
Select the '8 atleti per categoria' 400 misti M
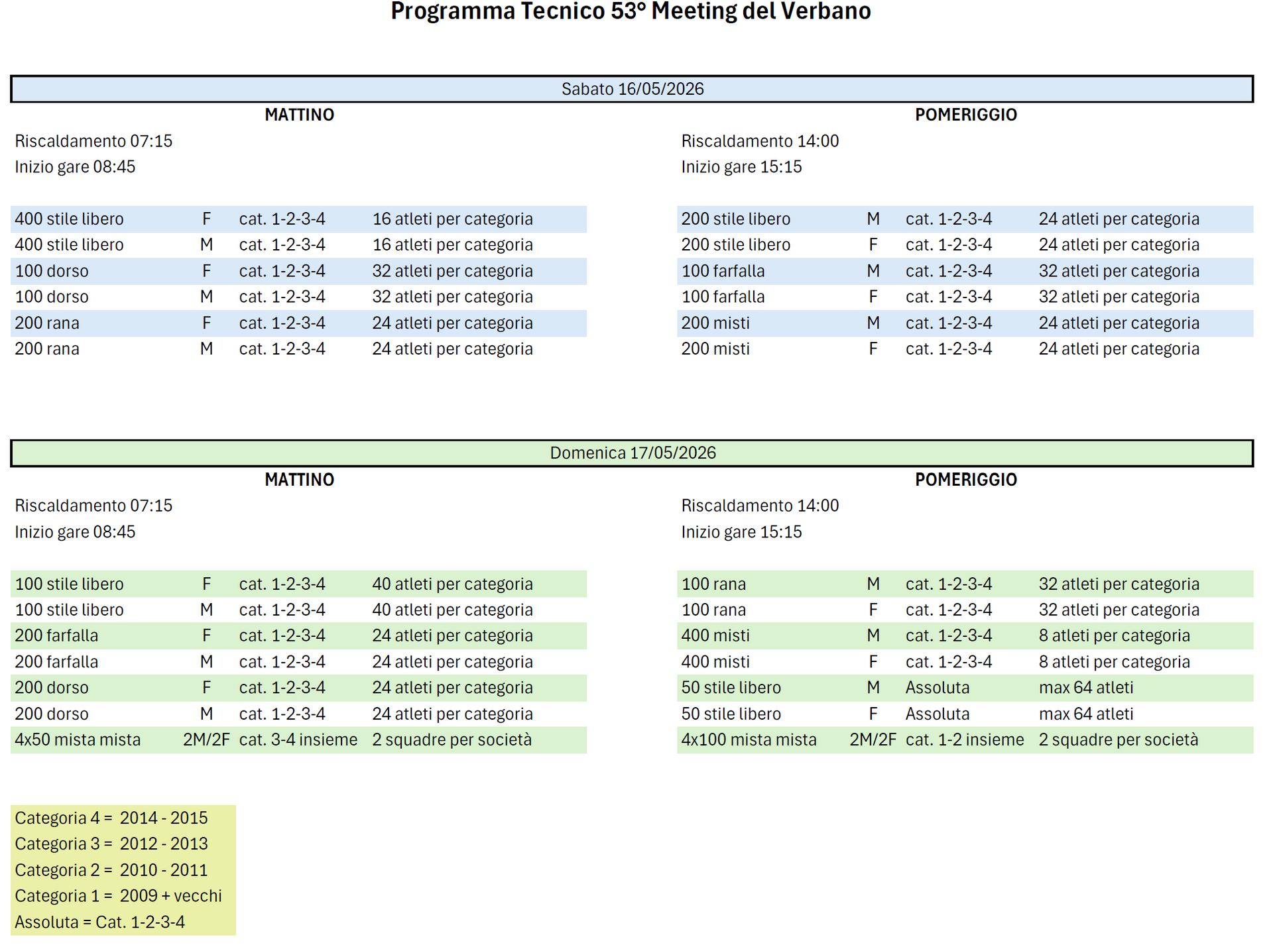tap(1114, 636)
